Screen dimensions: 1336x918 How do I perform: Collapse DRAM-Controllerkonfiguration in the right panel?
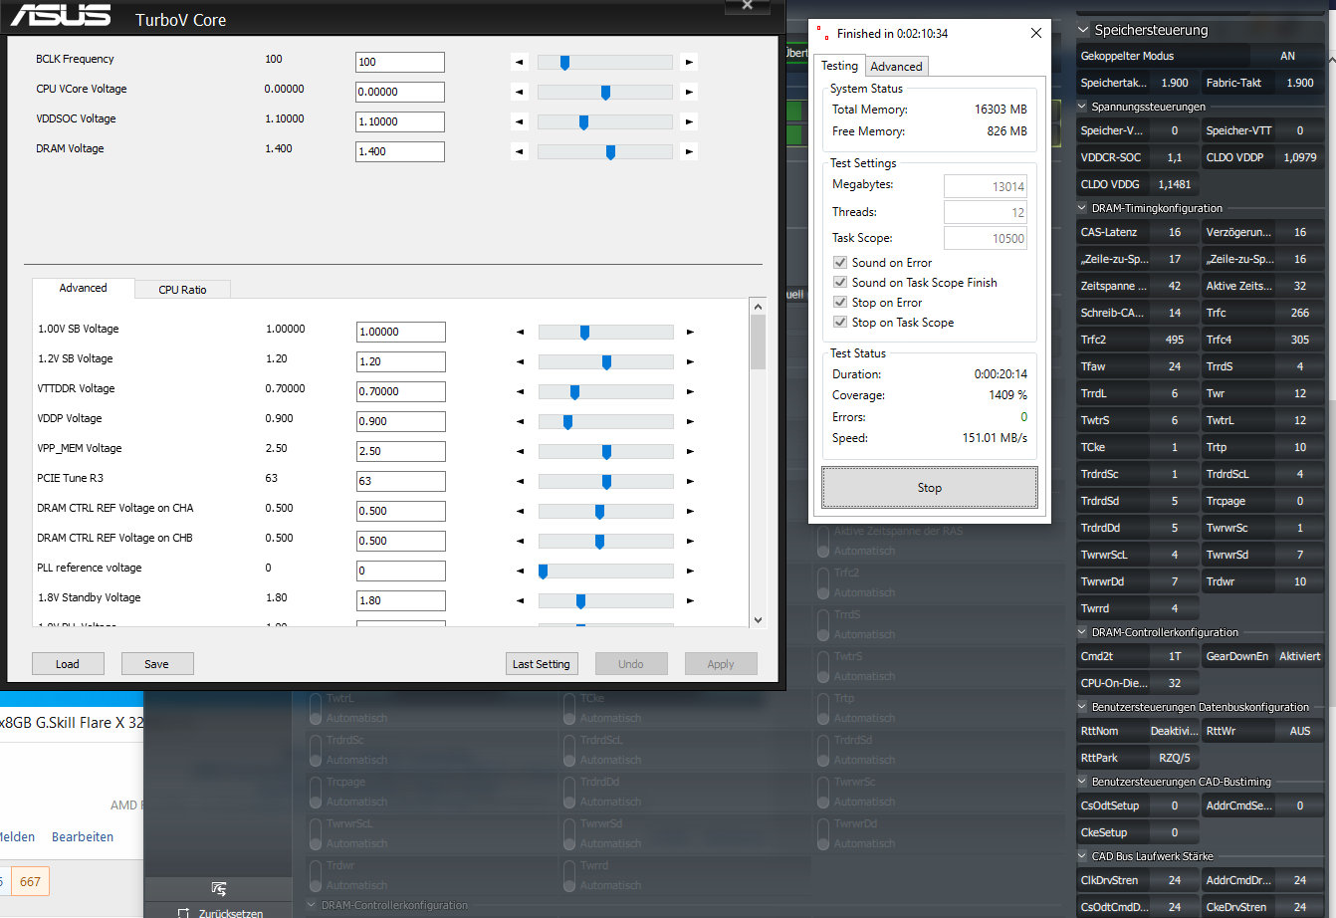[x=1083, y=632]
